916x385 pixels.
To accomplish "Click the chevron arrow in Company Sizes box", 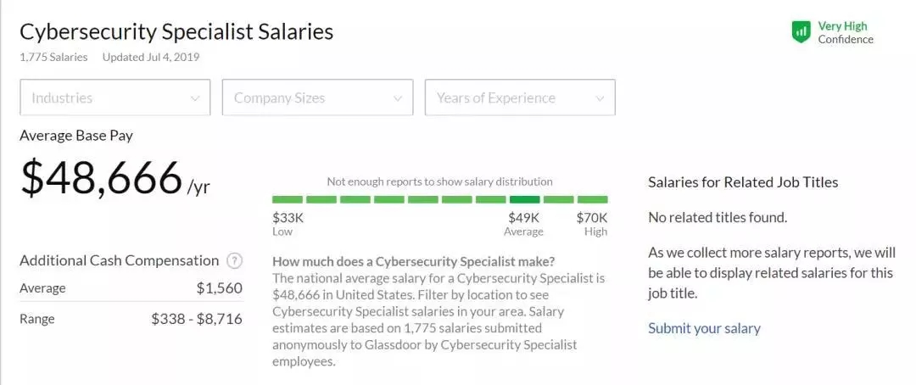I will (398, 98).
